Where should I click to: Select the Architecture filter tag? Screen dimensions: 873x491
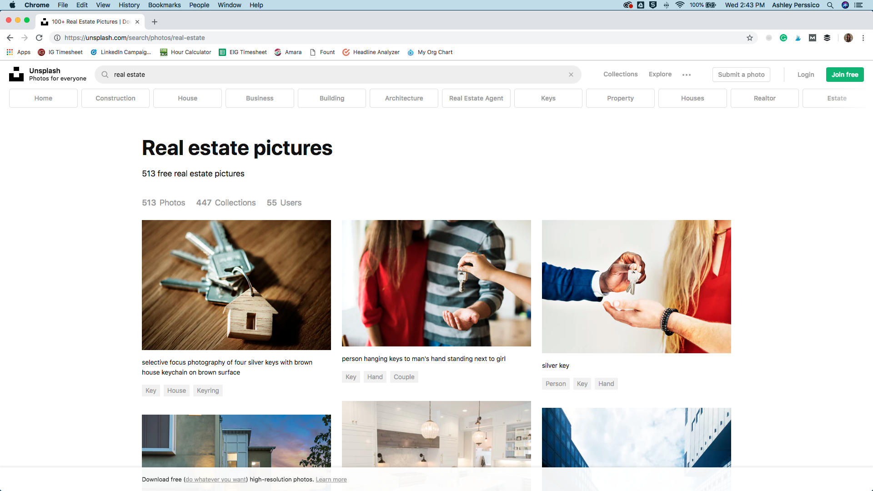[x=403, y=98]
